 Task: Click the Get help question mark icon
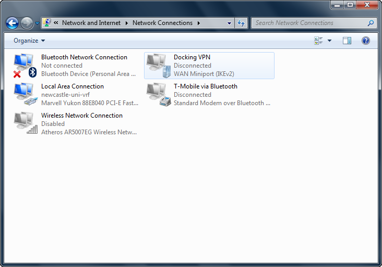366,41
